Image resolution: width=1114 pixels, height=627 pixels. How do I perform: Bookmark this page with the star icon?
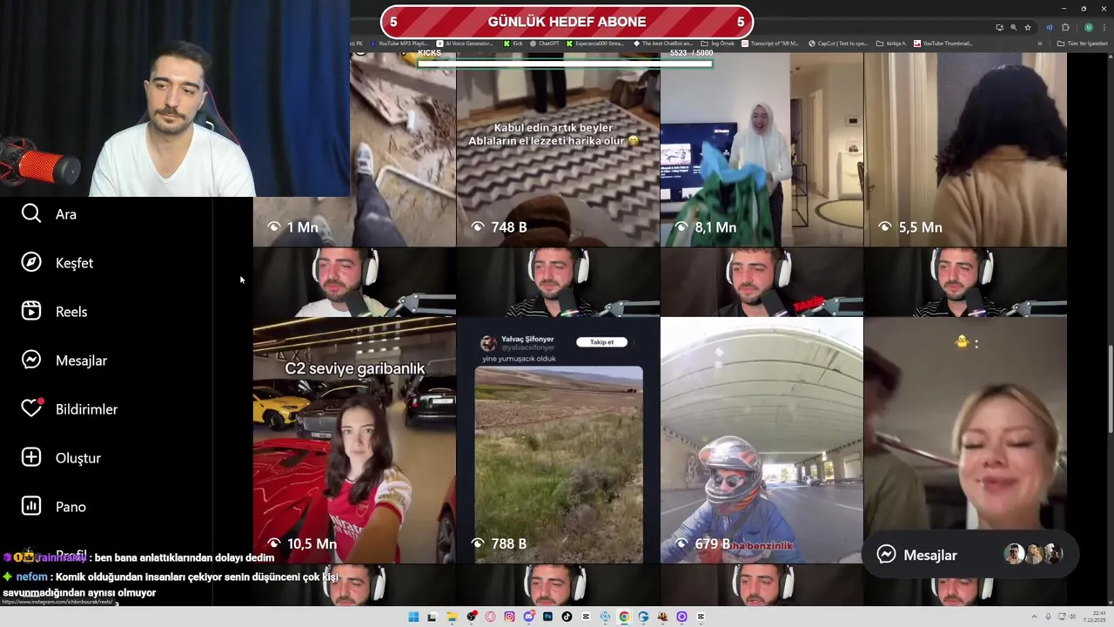[1028, 27]
